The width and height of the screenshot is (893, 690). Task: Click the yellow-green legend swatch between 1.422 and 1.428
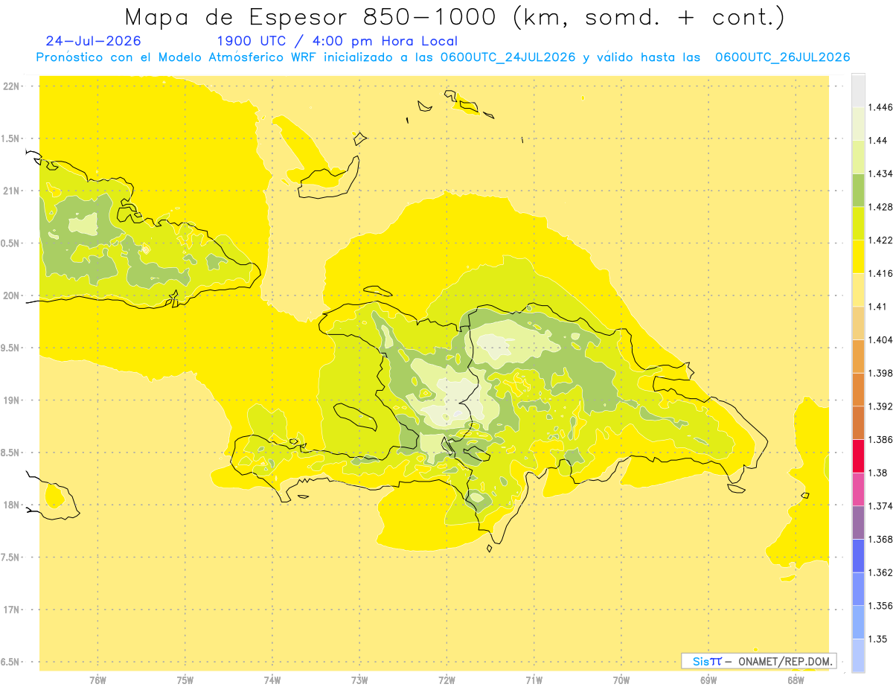pyautogui.click(x=858, y=223)
